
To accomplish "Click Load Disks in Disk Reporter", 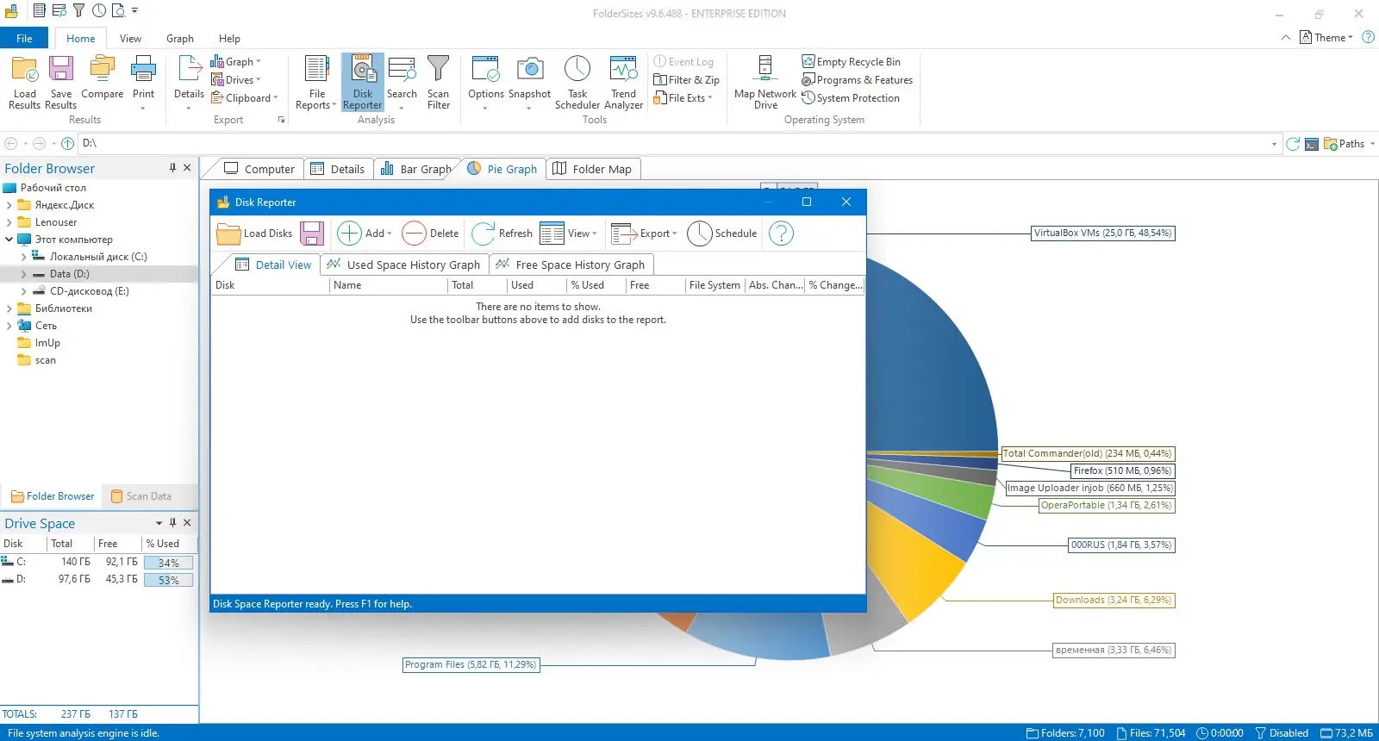I will (x=255, y=234).
